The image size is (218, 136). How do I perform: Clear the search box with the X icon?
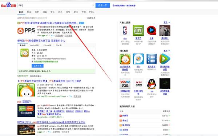tap(93, 5)
